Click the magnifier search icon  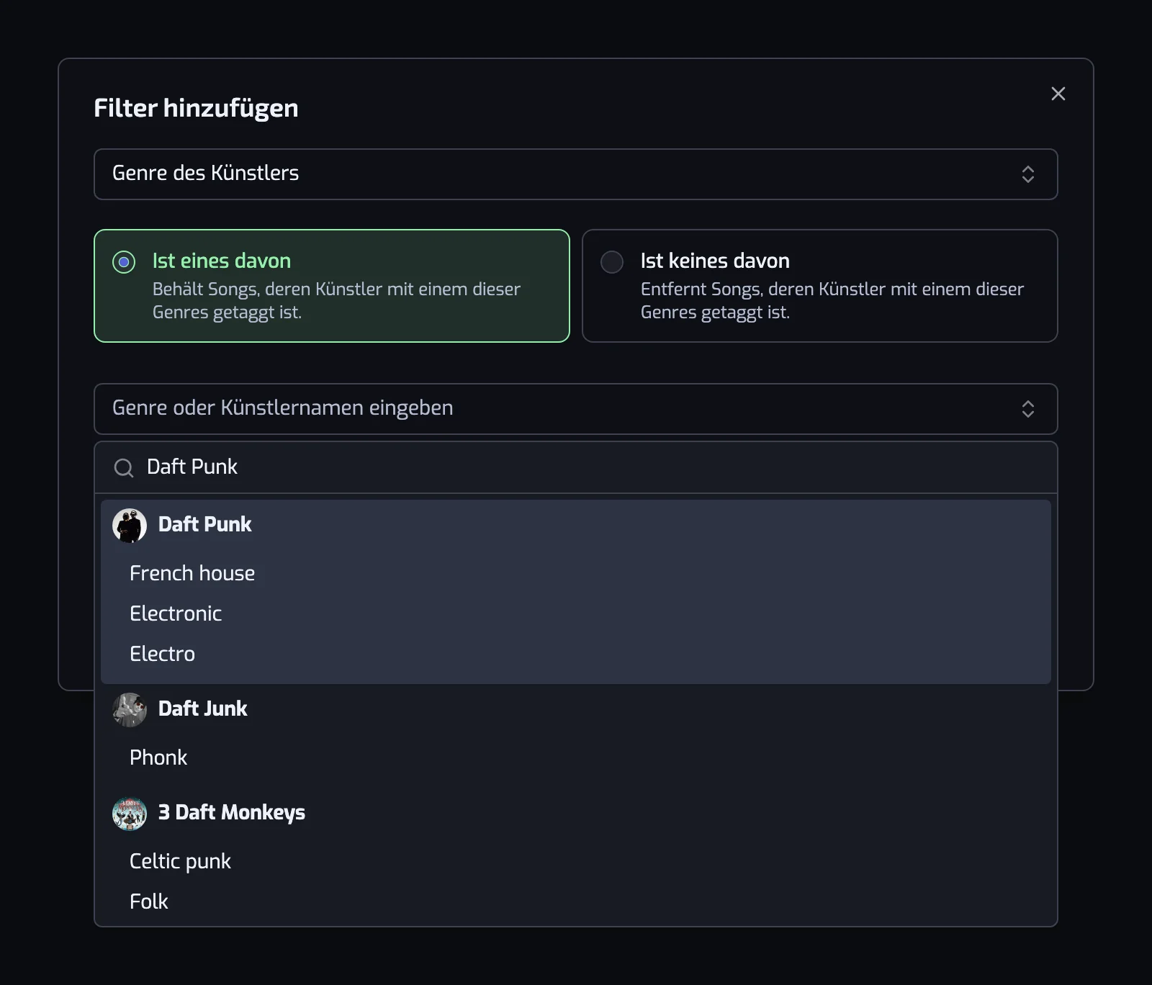(124, 468)
